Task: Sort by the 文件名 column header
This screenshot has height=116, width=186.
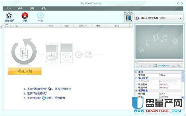Action: [x=26, y=26]
